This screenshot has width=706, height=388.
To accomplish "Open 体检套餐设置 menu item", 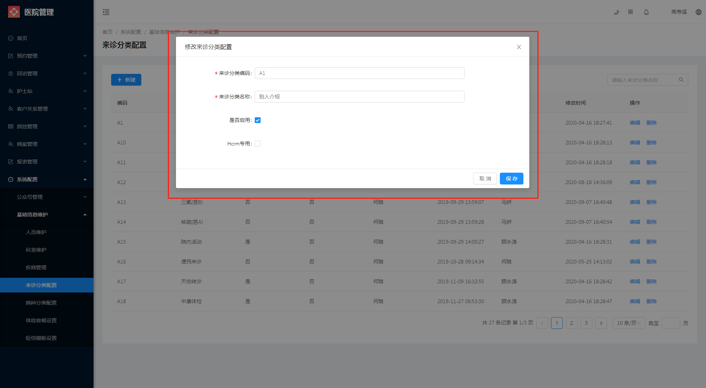I will (x=47, y=320).
